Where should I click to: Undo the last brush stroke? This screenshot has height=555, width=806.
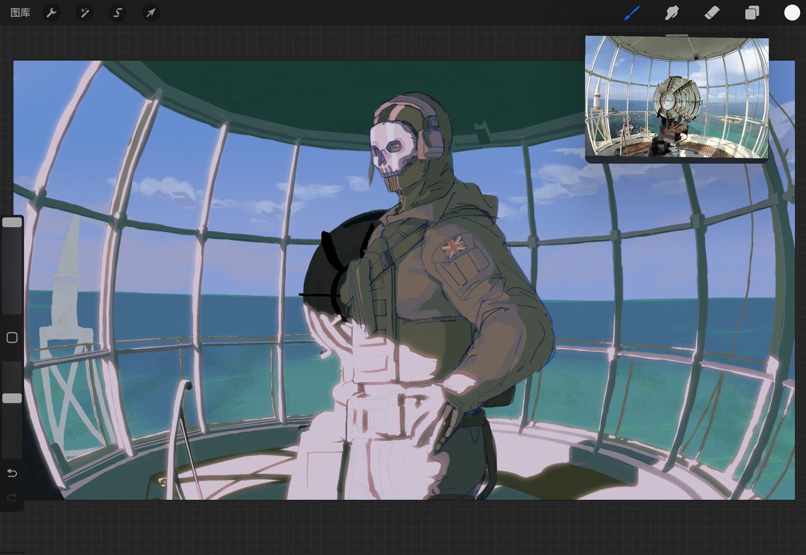pyautogui.click(x=11, y=472)
